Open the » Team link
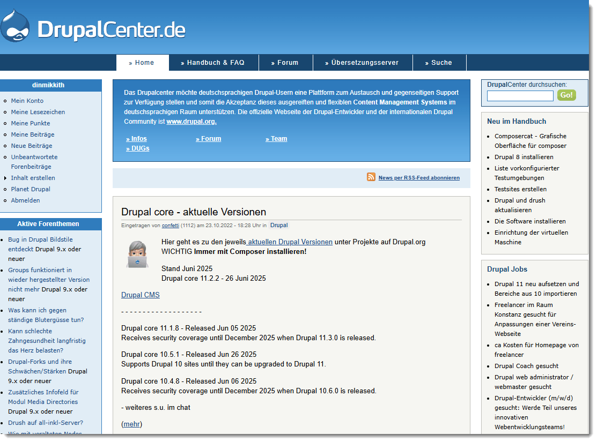The height and width of the screenshot is (442, 597). click(x=276, y=139)
